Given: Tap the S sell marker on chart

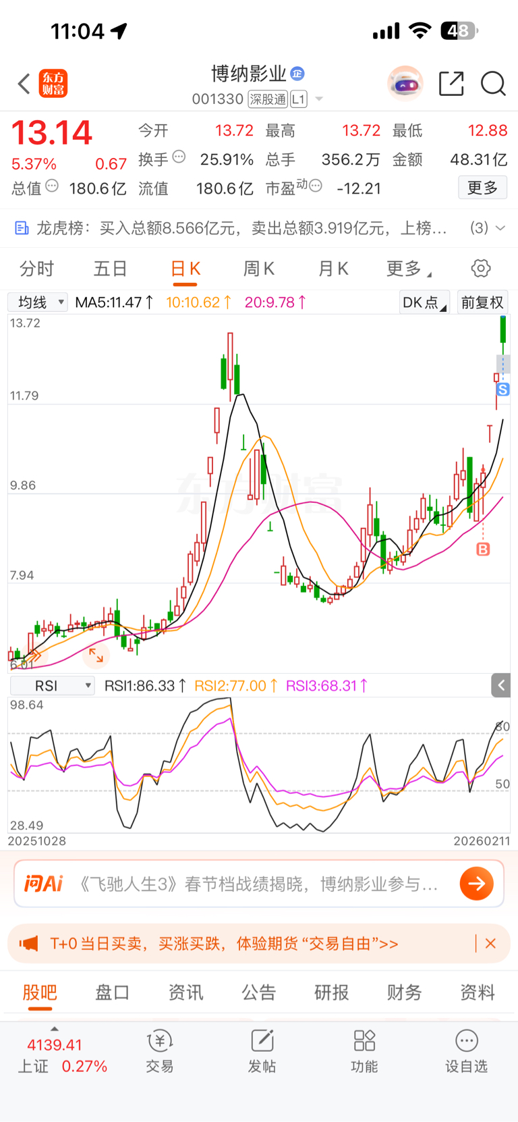Looking at the screenshot, I should coord(502,390).
